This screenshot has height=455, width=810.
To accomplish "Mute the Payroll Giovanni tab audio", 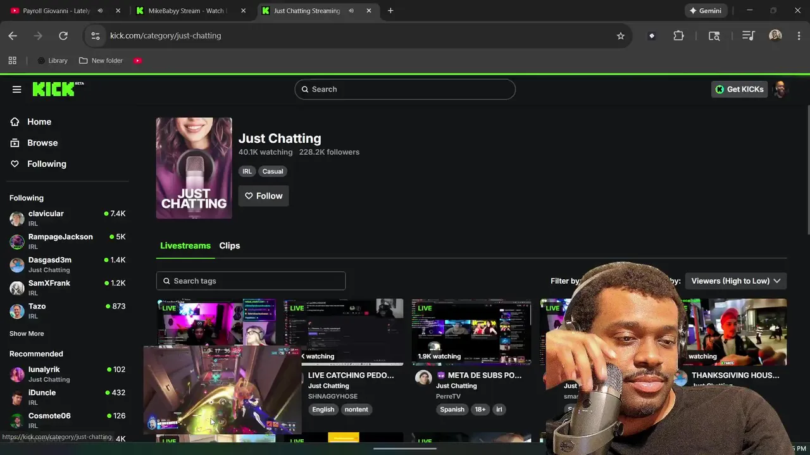I will click(x=100, y=11).
